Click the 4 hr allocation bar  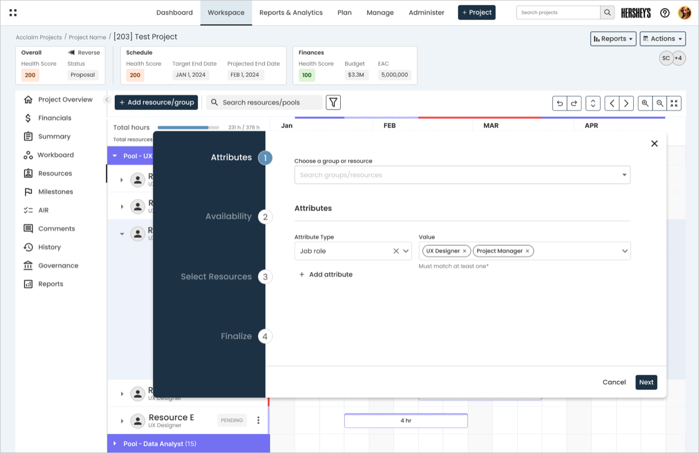click(406, 420)
